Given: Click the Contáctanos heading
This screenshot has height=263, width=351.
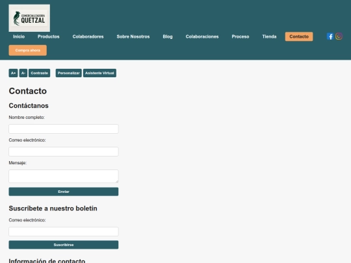Looking at the screenshot, I should coord(29,106).
